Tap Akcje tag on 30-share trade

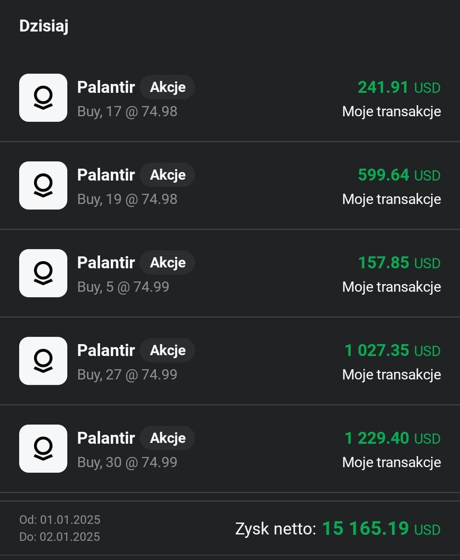tap(167, 438)
